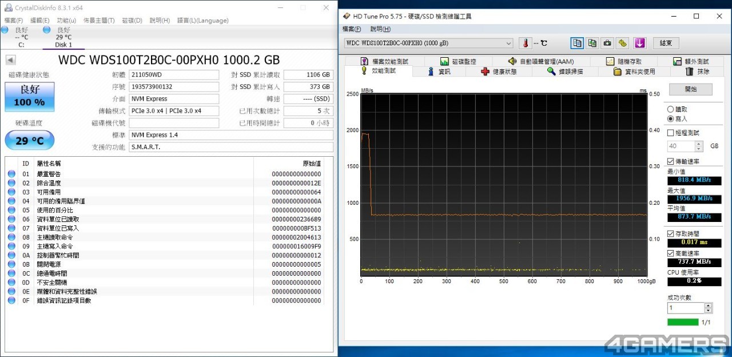The width and height of the screenshot is (732, 357).
Task: Open the 佈景主題(T) menu
Action: tap(100, 21)
